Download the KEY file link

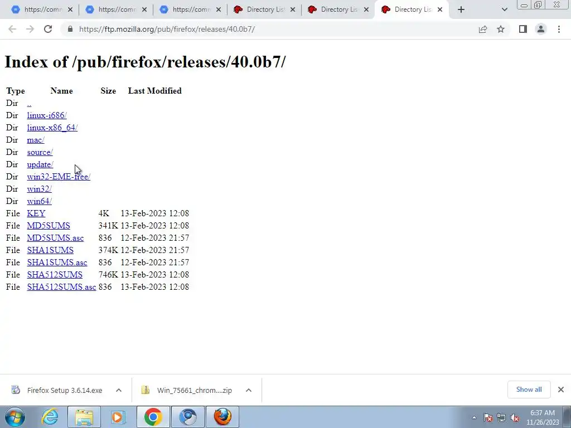pos(36,213)
